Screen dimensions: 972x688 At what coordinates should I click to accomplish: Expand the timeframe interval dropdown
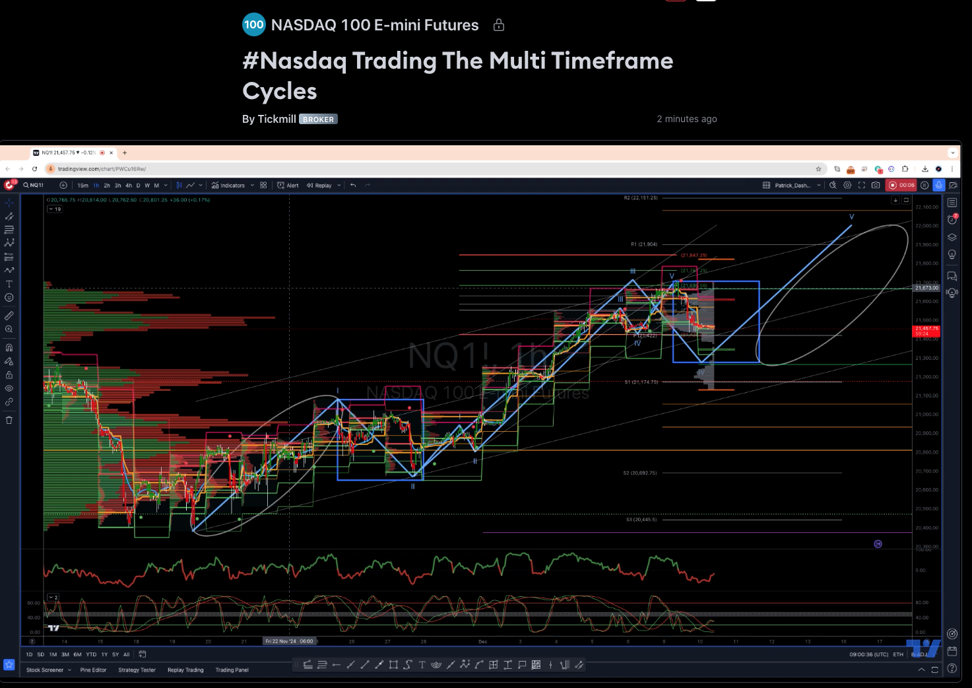click(166, 186)
